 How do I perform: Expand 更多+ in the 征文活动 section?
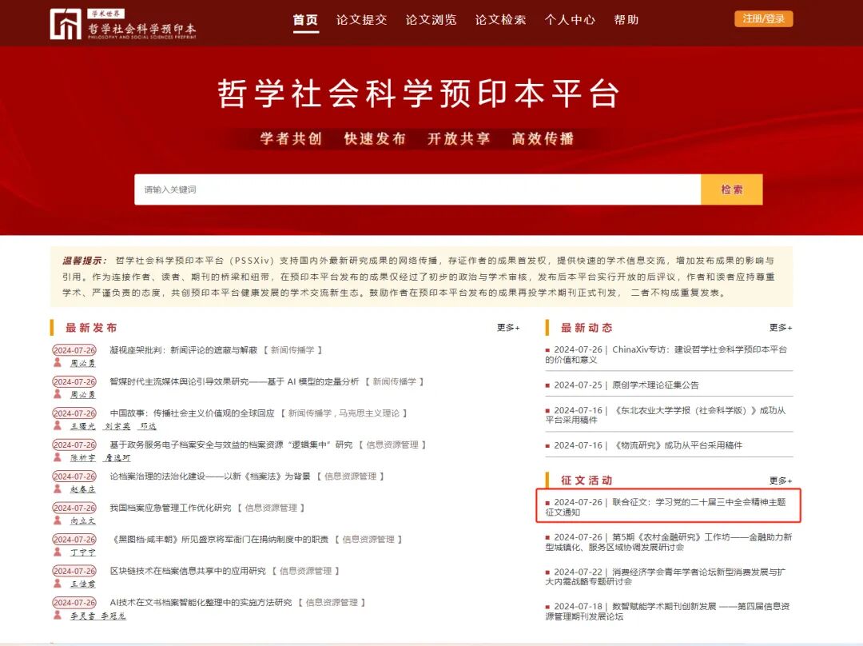[x=781, y=481]
